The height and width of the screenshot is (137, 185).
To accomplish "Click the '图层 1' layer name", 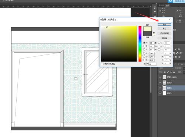I will coord(169,88).
